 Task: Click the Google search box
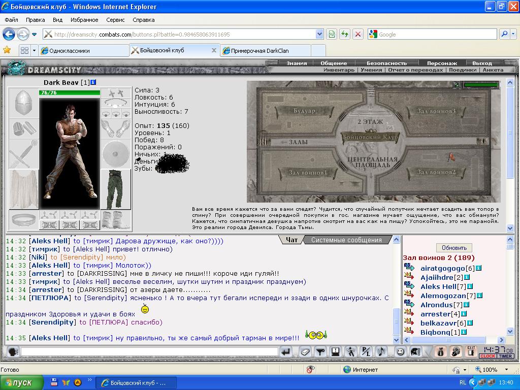coord(432,34)
